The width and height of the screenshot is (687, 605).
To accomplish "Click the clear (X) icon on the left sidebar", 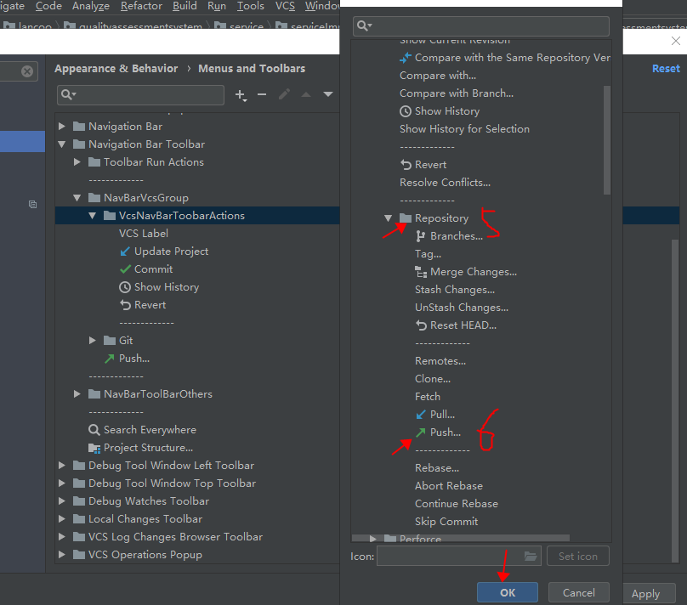I will (26, 71).
